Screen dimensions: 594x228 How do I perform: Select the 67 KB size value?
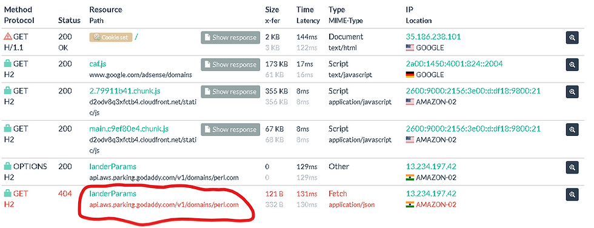point(274,129)
